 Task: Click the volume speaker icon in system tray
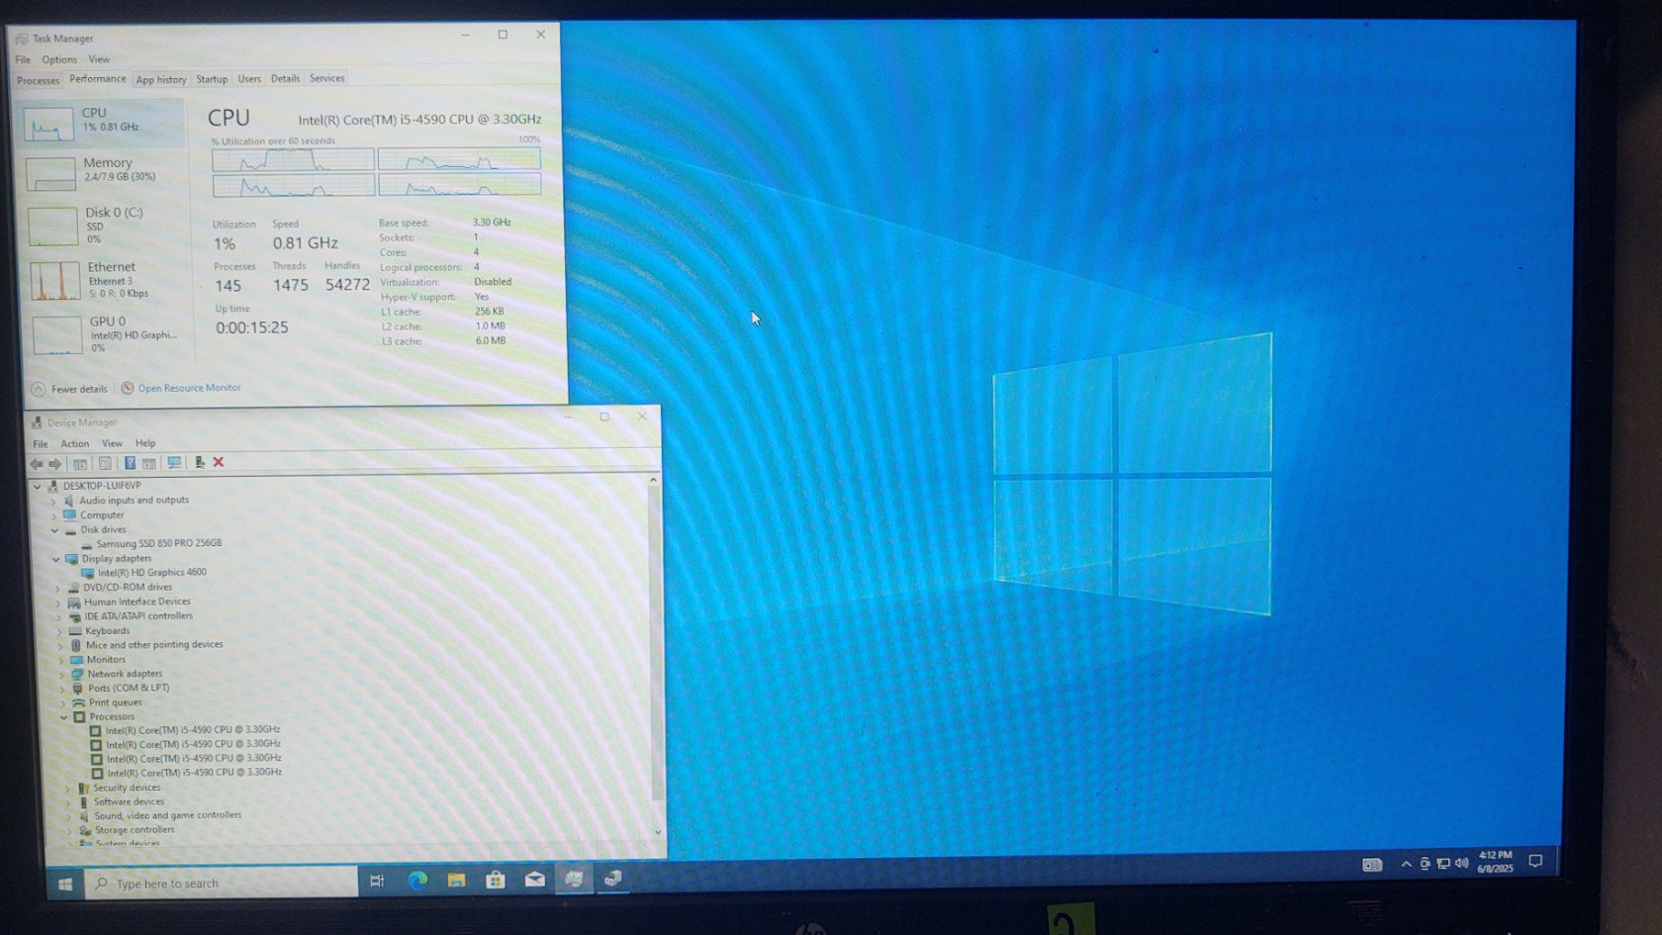coord(1461,864)
